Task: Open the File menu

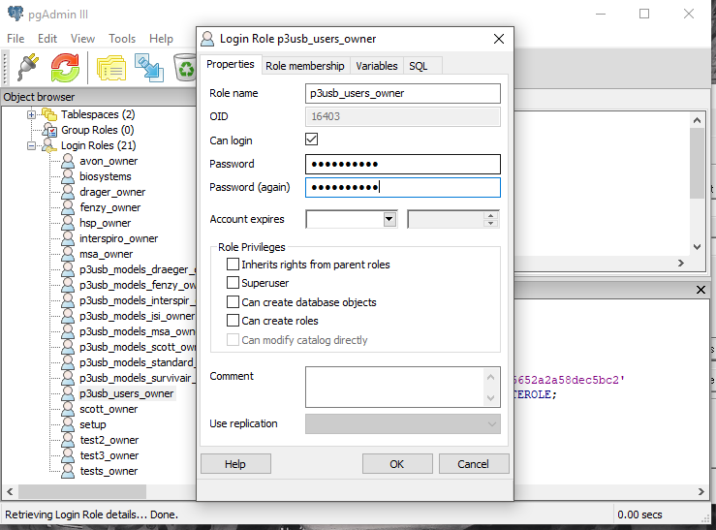Action: (x=16, y=39)
